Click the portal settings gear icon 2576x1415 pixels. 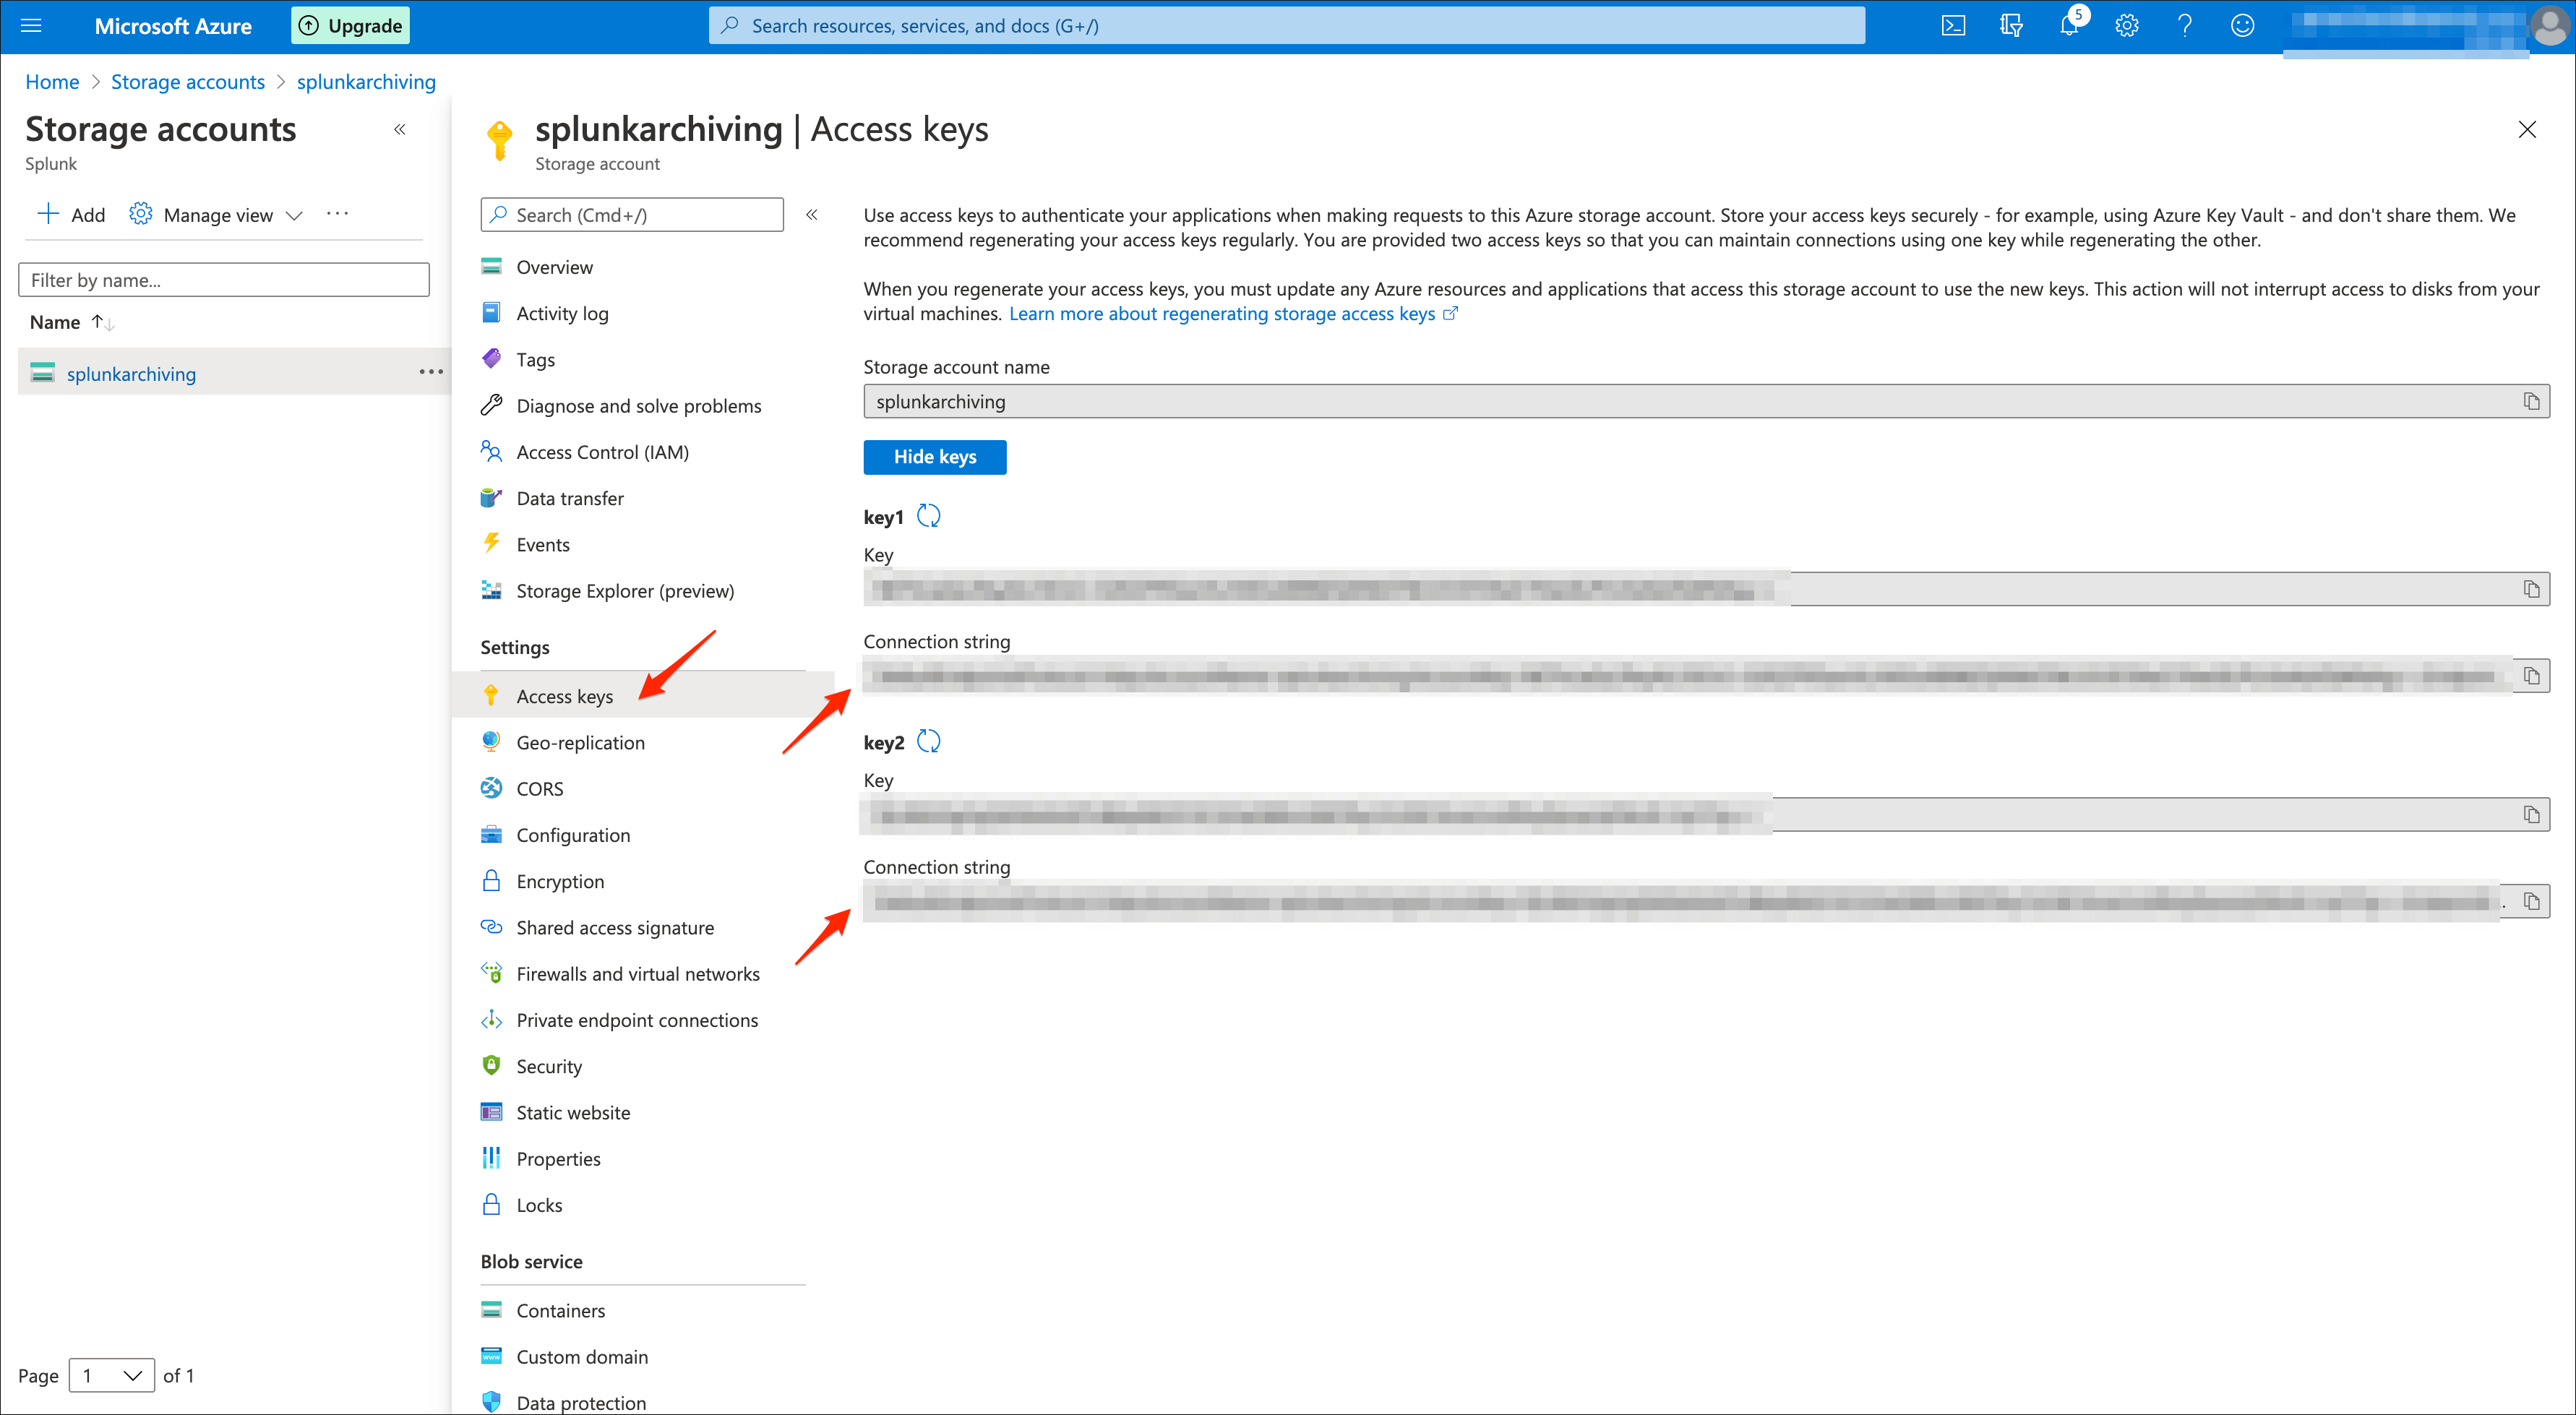pos(2126,26)
